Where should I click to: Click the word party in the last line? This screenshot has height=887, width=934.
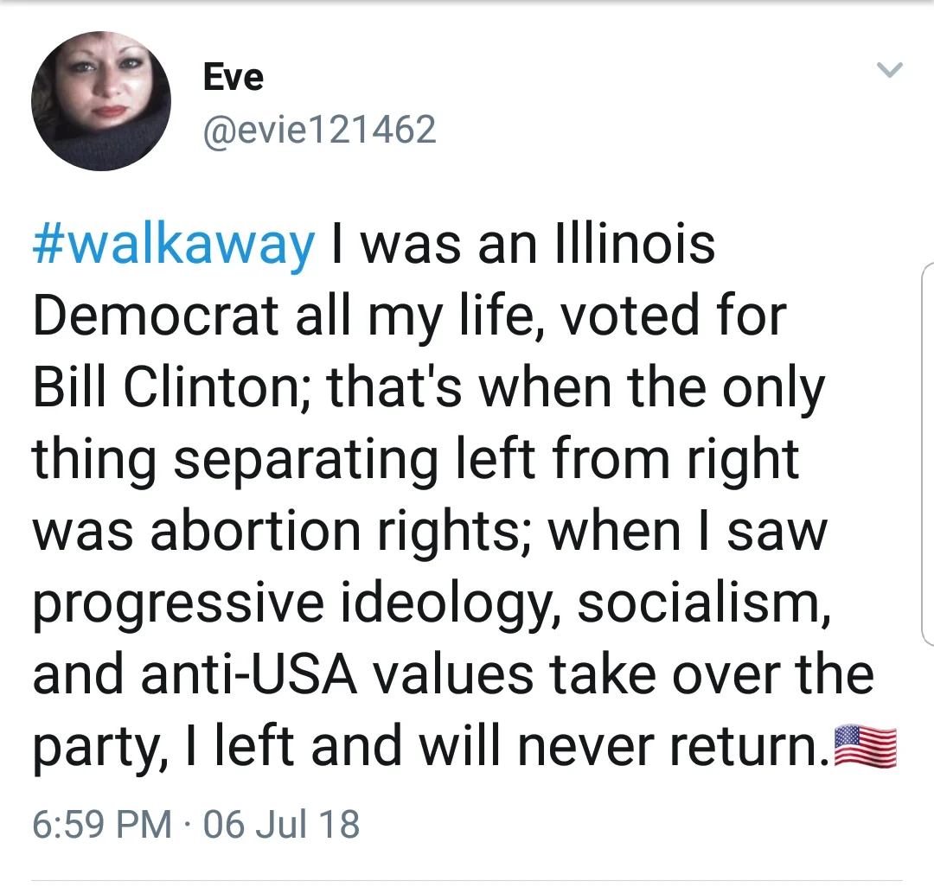(x=95, y=749)
